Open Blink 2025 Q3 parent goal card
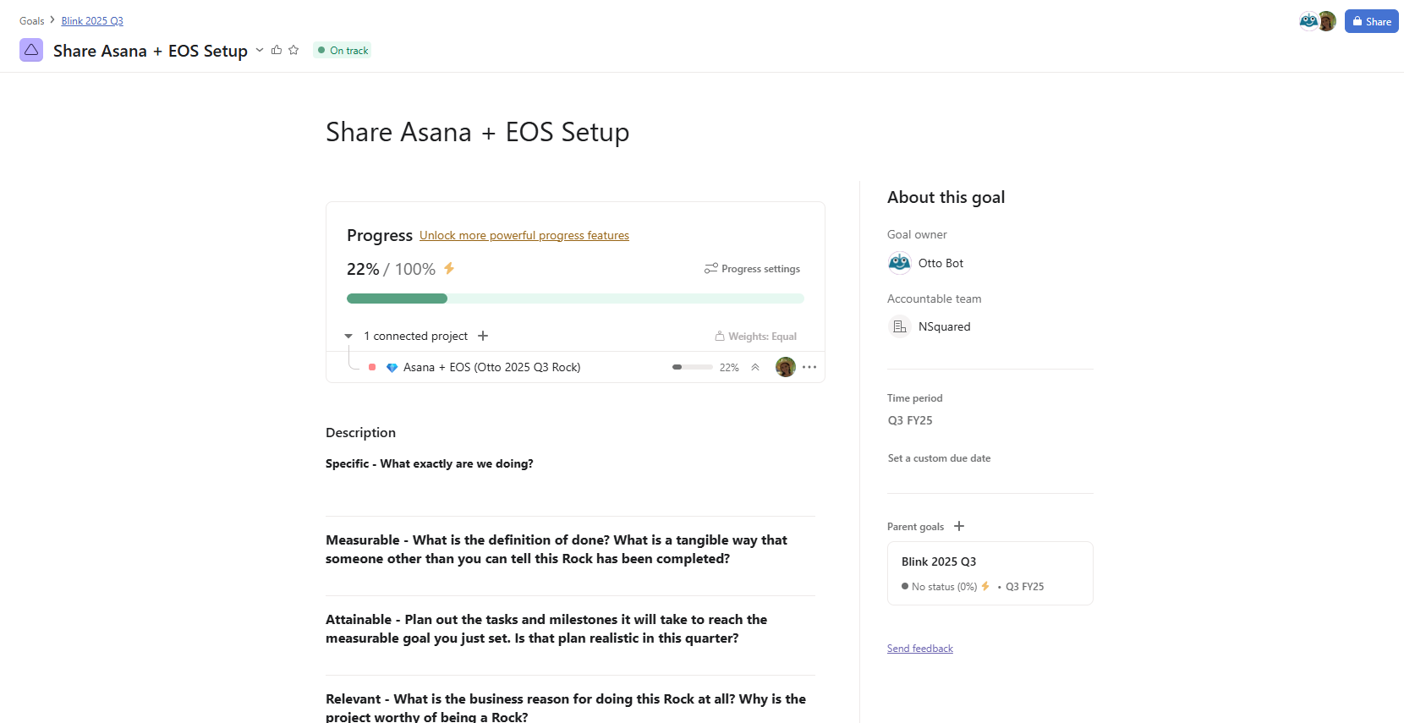This screenshot has width=1404, height=723. tap(990, 573)
